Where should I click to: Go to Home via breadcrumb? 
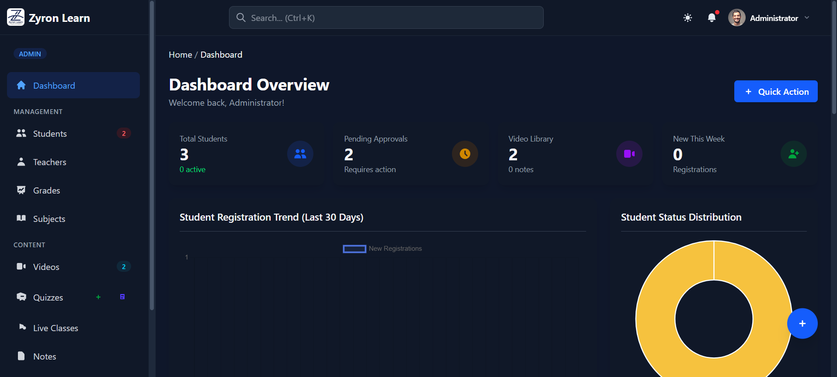pos(181,55)
